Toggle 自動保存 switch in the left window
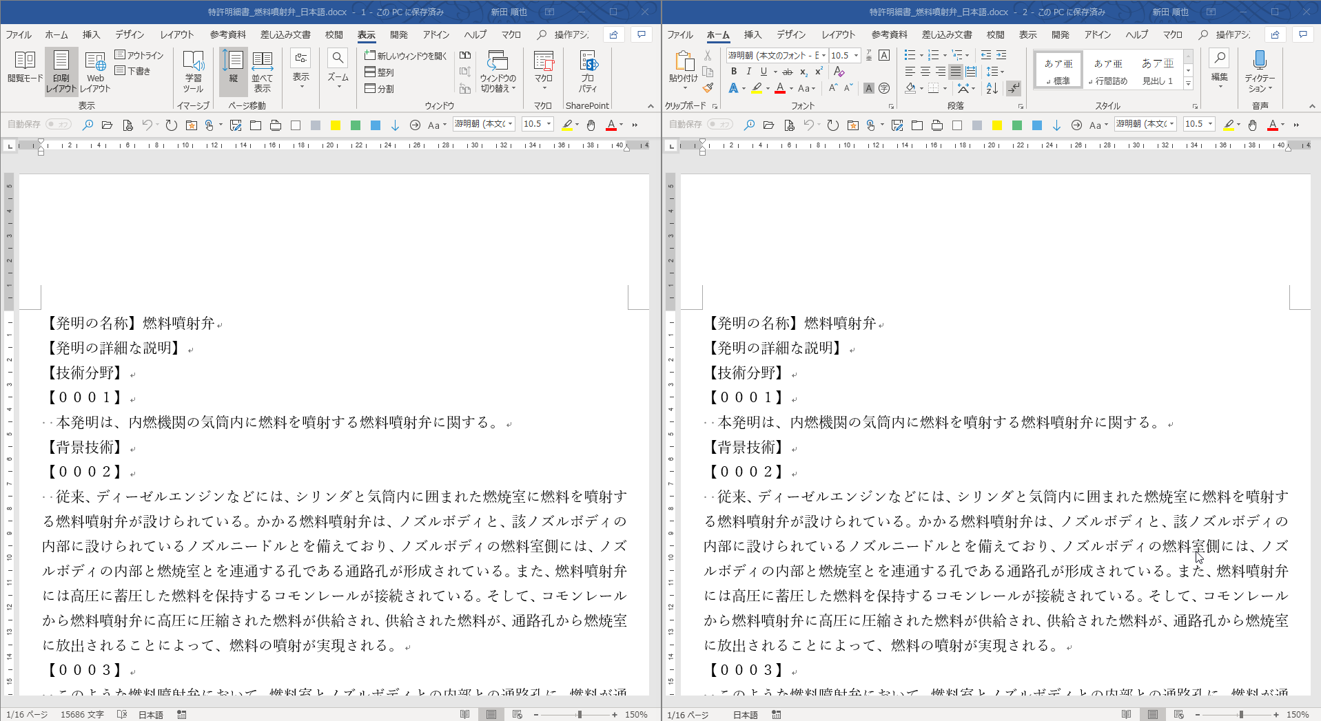Screen dimensions: 1321x721 point(59,125)
